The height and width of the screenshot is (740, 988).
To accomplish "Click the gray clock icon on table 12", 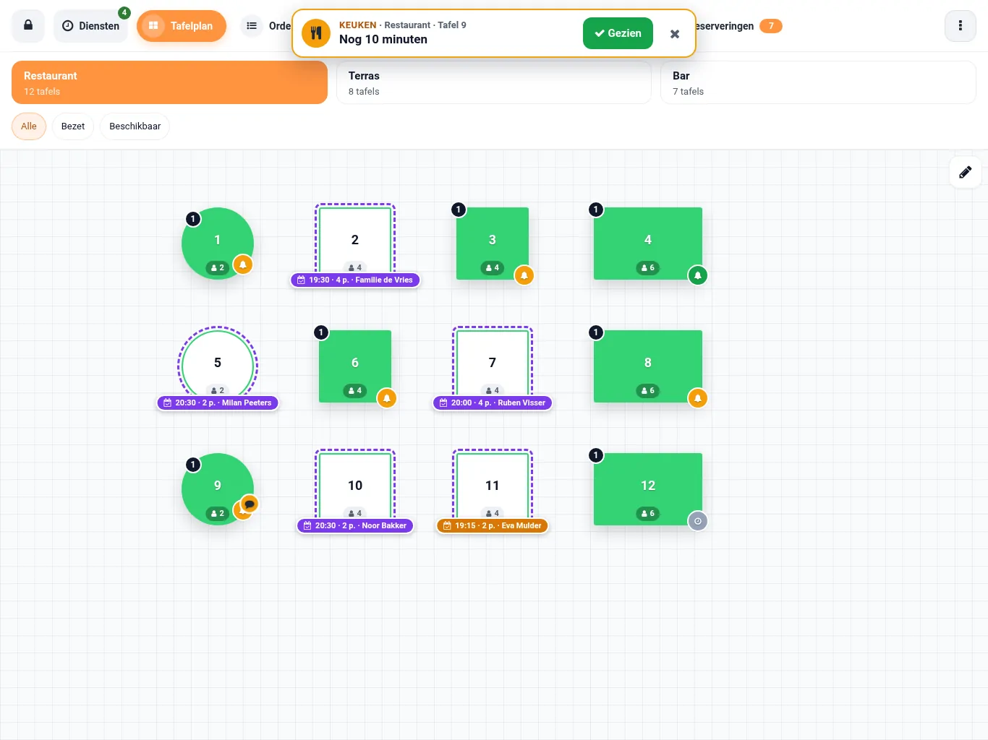I will click(698, 521).
